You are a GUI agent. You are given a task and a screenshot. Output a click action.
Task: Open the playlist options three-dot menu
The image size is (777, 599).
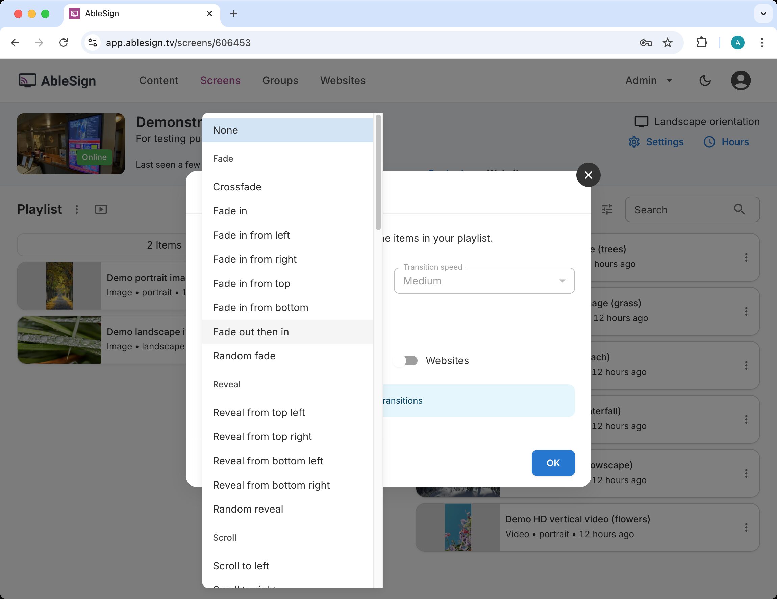point(77,209)
